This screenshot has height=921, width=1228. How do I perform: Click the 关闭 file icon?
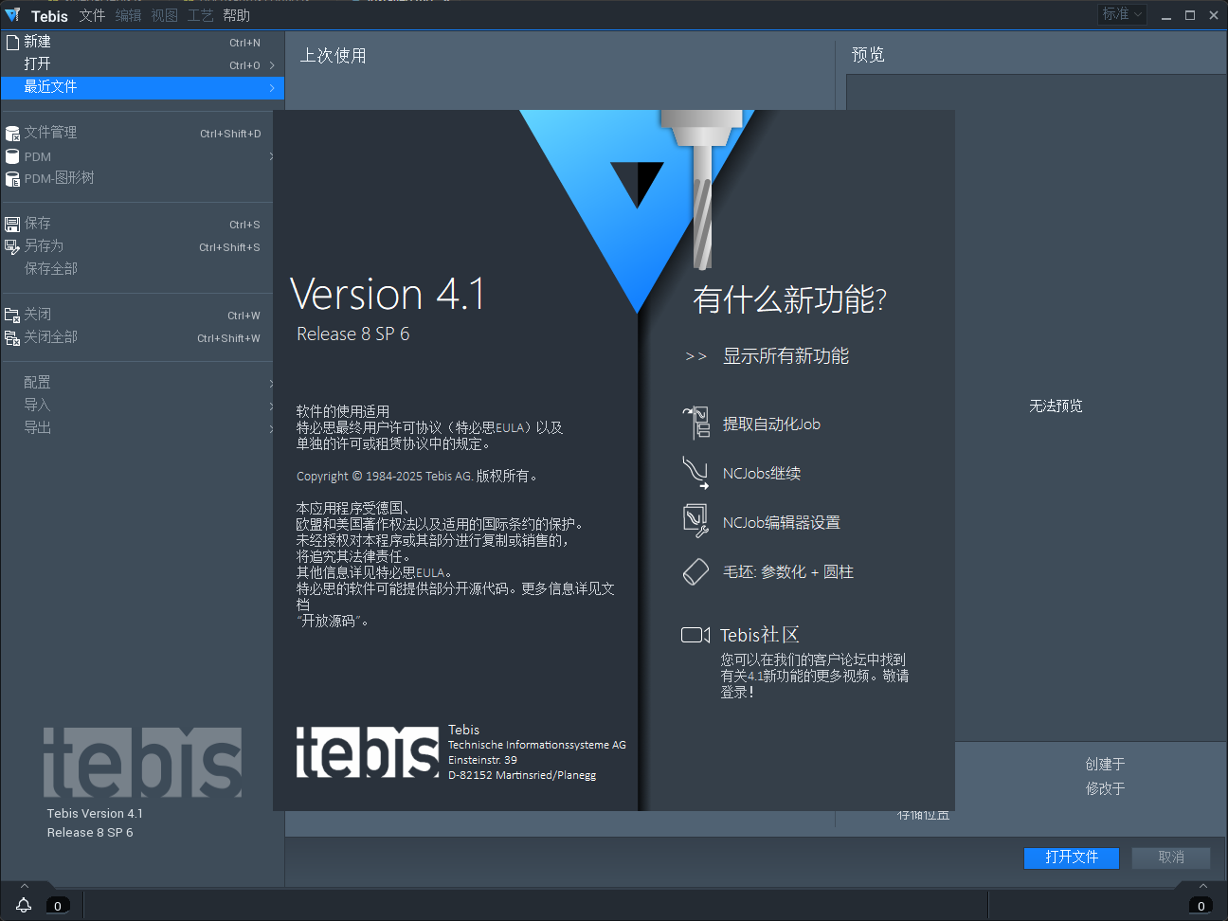[12, 316]
